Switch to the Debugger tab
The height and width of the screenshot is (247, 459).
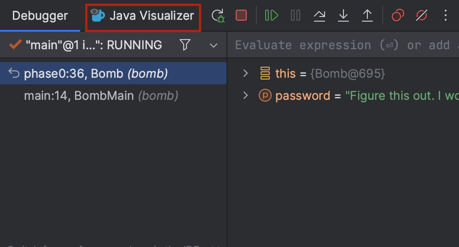click(x=40, y=16)
